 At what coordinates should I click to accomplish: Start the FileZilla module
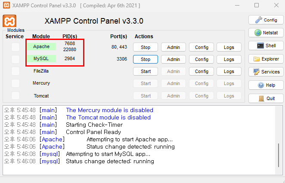146,71
